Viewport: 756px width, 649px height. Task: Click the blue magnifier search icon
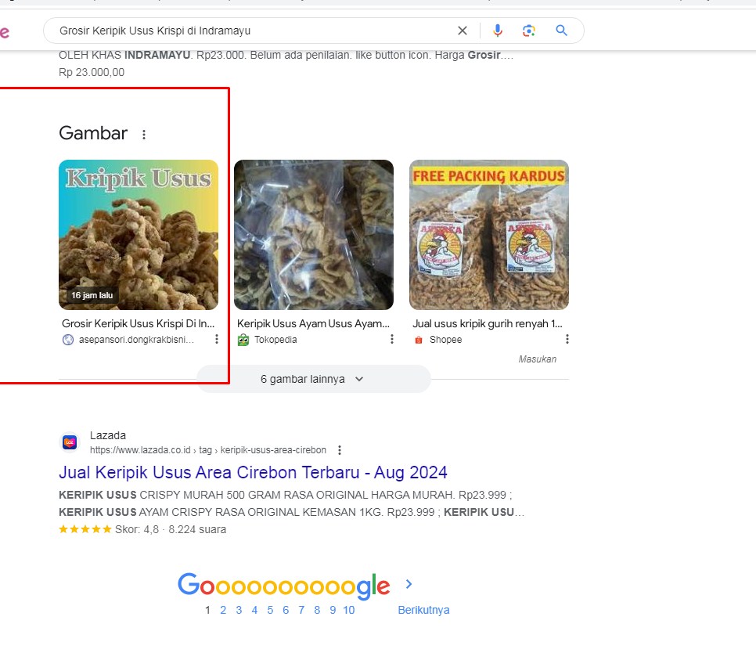(x=561, y=31)
